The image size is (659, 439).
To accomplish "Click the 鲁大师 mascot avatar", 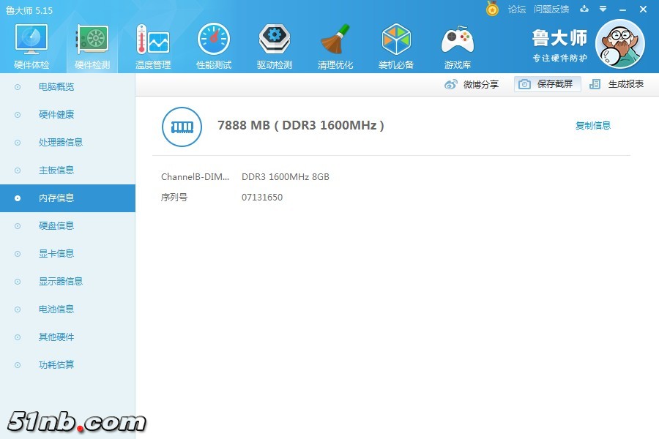I will pyautogui.click(x=619, y=44).
